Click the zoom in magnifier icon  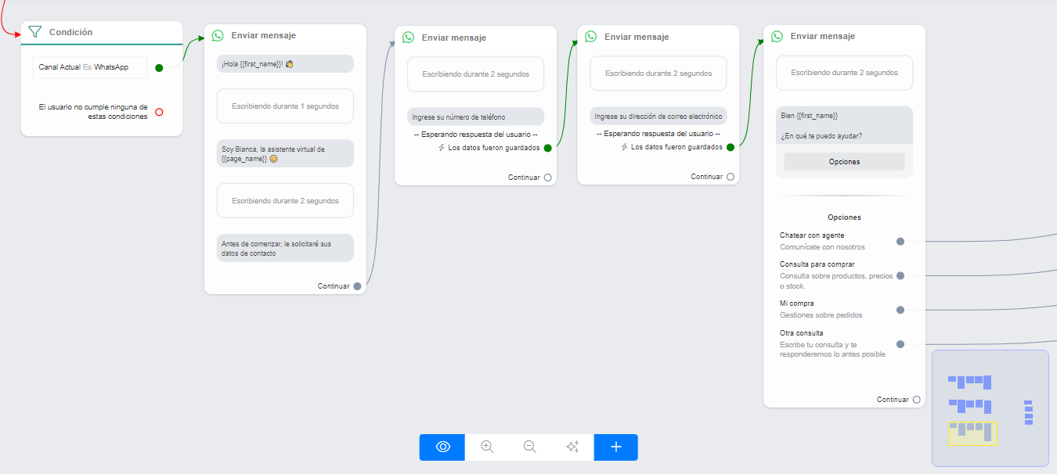[x=487, y=447]
